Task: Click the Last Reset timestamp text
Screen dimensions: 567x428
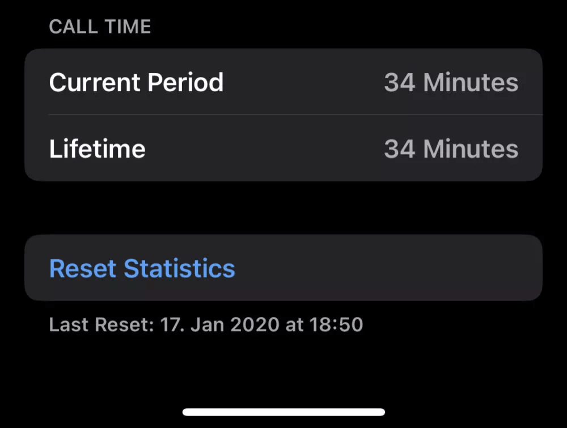Action: click(x=207, y=324)
